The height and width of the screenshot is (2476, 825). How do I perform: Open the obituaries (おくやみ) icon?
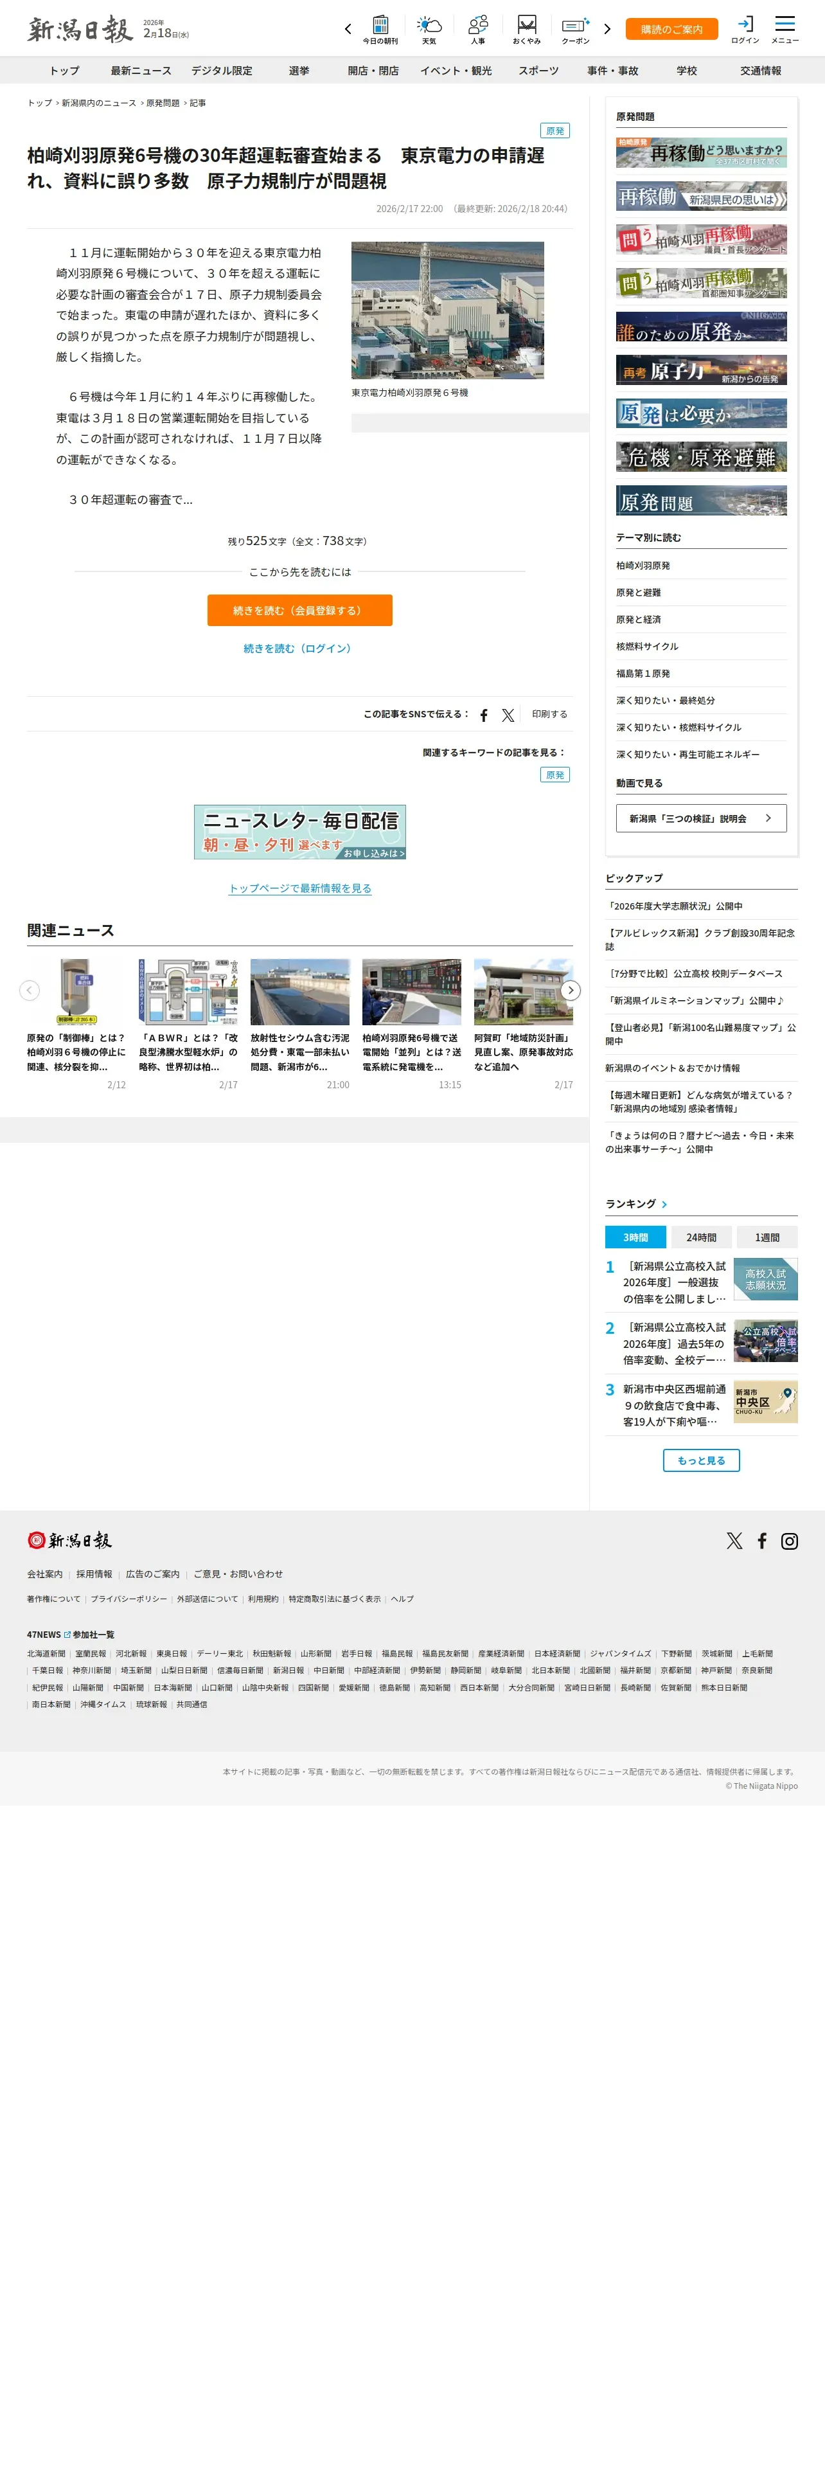526,29
